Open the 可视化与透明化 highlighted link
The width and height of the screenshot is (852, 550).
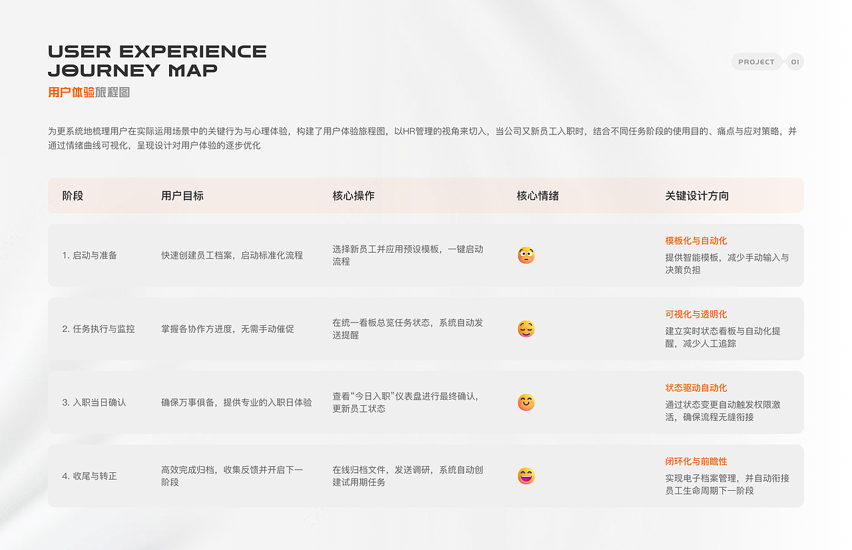point(695,314)
